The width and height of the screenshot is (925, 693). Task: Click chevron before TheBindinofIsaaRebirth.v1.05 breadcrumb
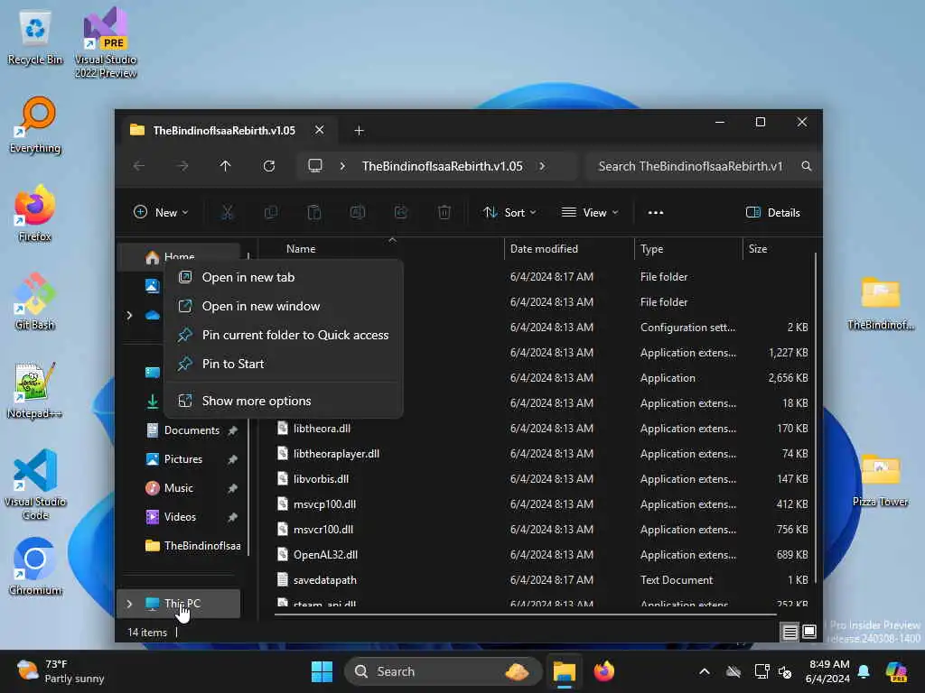342,166
